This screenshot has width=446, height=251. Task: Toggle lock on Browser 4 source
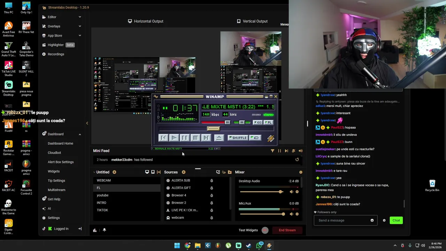[x=212, y=195]
